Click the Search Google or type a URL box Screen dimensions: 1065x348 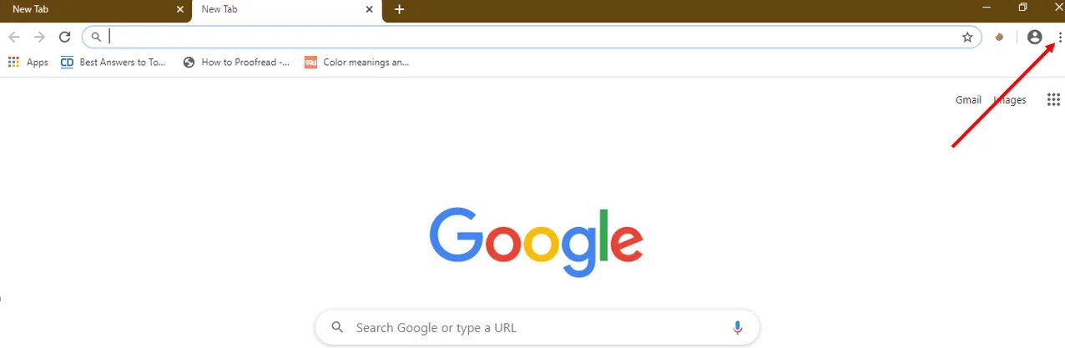[537, 328]
